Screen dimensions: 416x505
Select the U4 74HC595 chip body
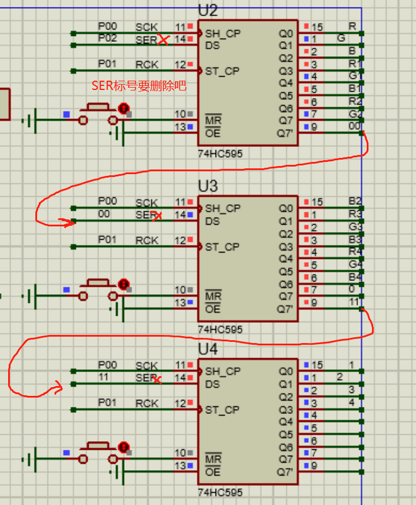(x=248, y=421)
